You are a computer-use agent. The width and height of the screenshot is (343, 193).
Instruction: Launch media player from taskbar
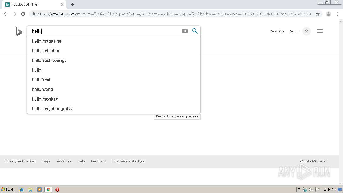point(39,190)
